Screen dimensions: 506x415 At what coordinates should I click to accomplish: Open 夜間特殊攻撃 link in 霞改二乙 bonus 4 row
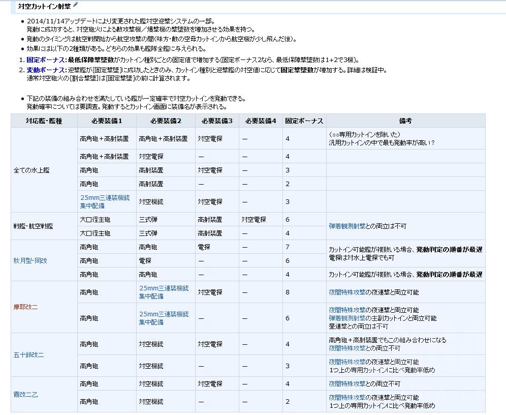[347, 383]
